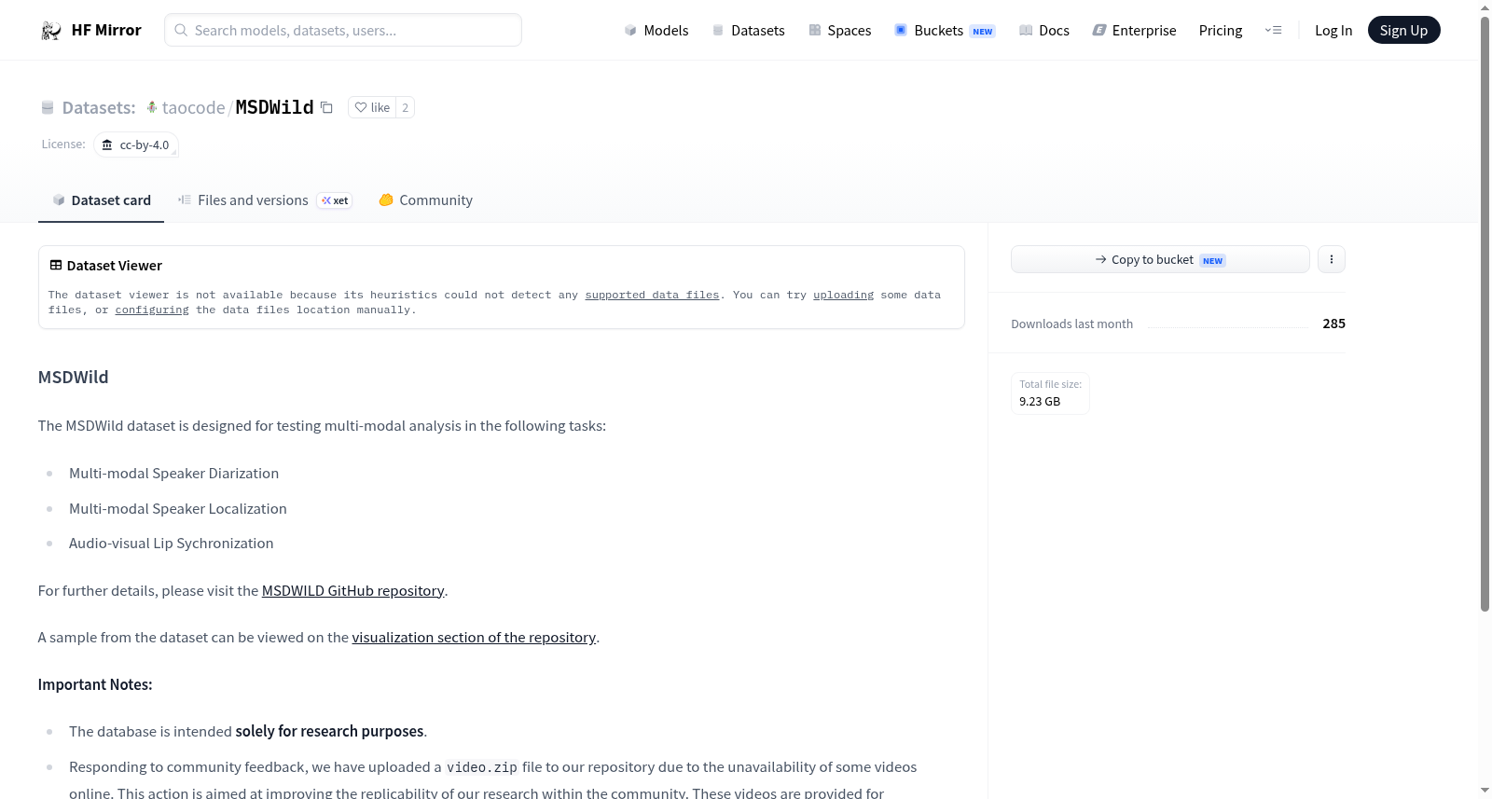Screen dimensions: 1492x799
Task: Click the MSDWild dataset name
Action: [274, 107]
